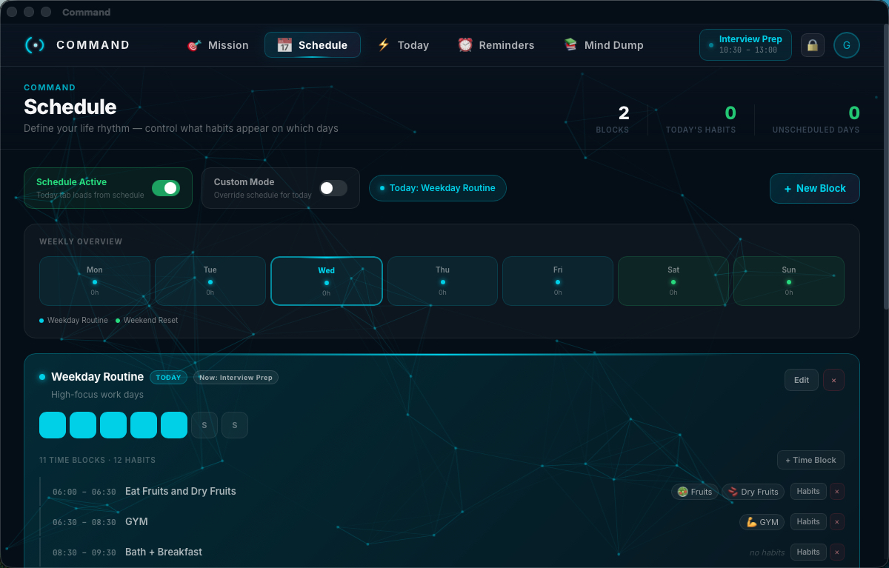Toggle the Schedule Active switch

(x=166, y=188)
